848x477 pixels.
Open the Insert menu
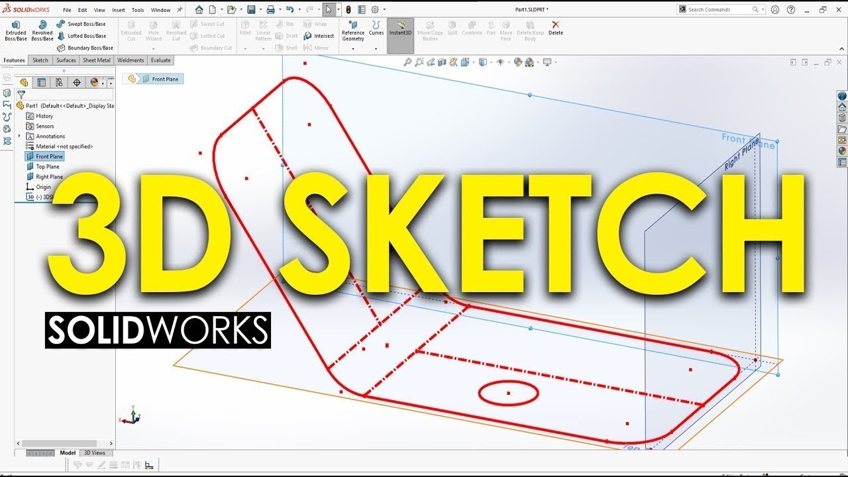click(x=119, y=10)
